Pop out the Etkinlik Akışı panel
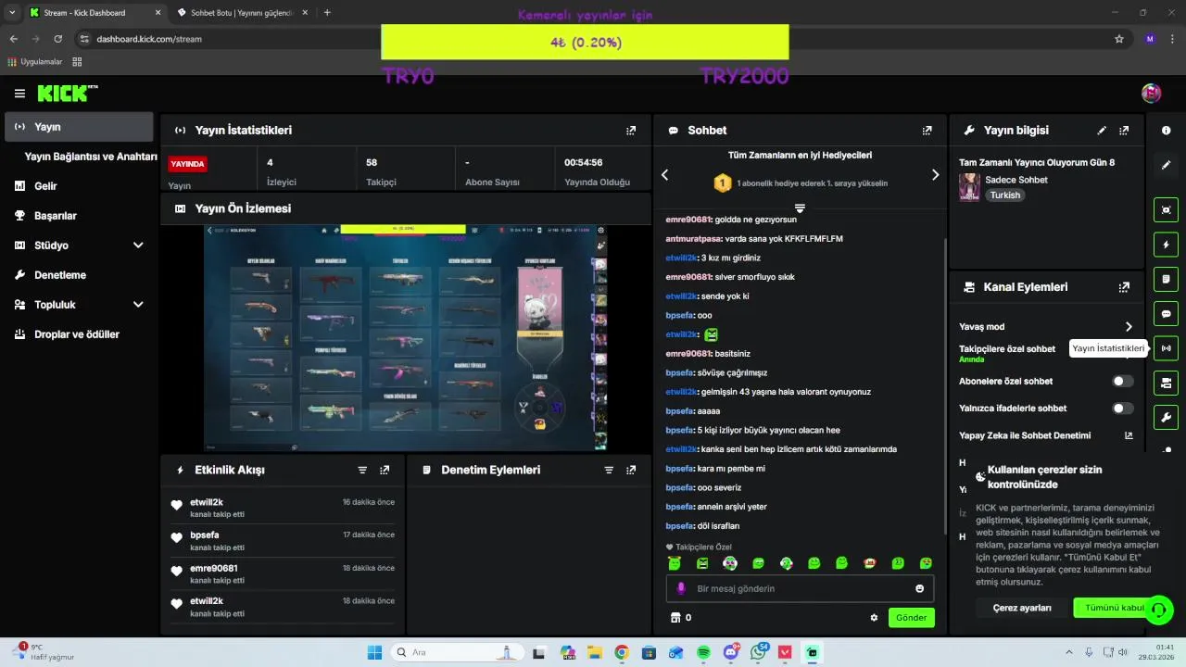 coord(385,470)
